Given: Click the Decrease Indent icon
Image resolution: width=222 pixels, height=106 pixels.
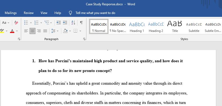Looking at the screenshot, I should click(x=59, y=22).
